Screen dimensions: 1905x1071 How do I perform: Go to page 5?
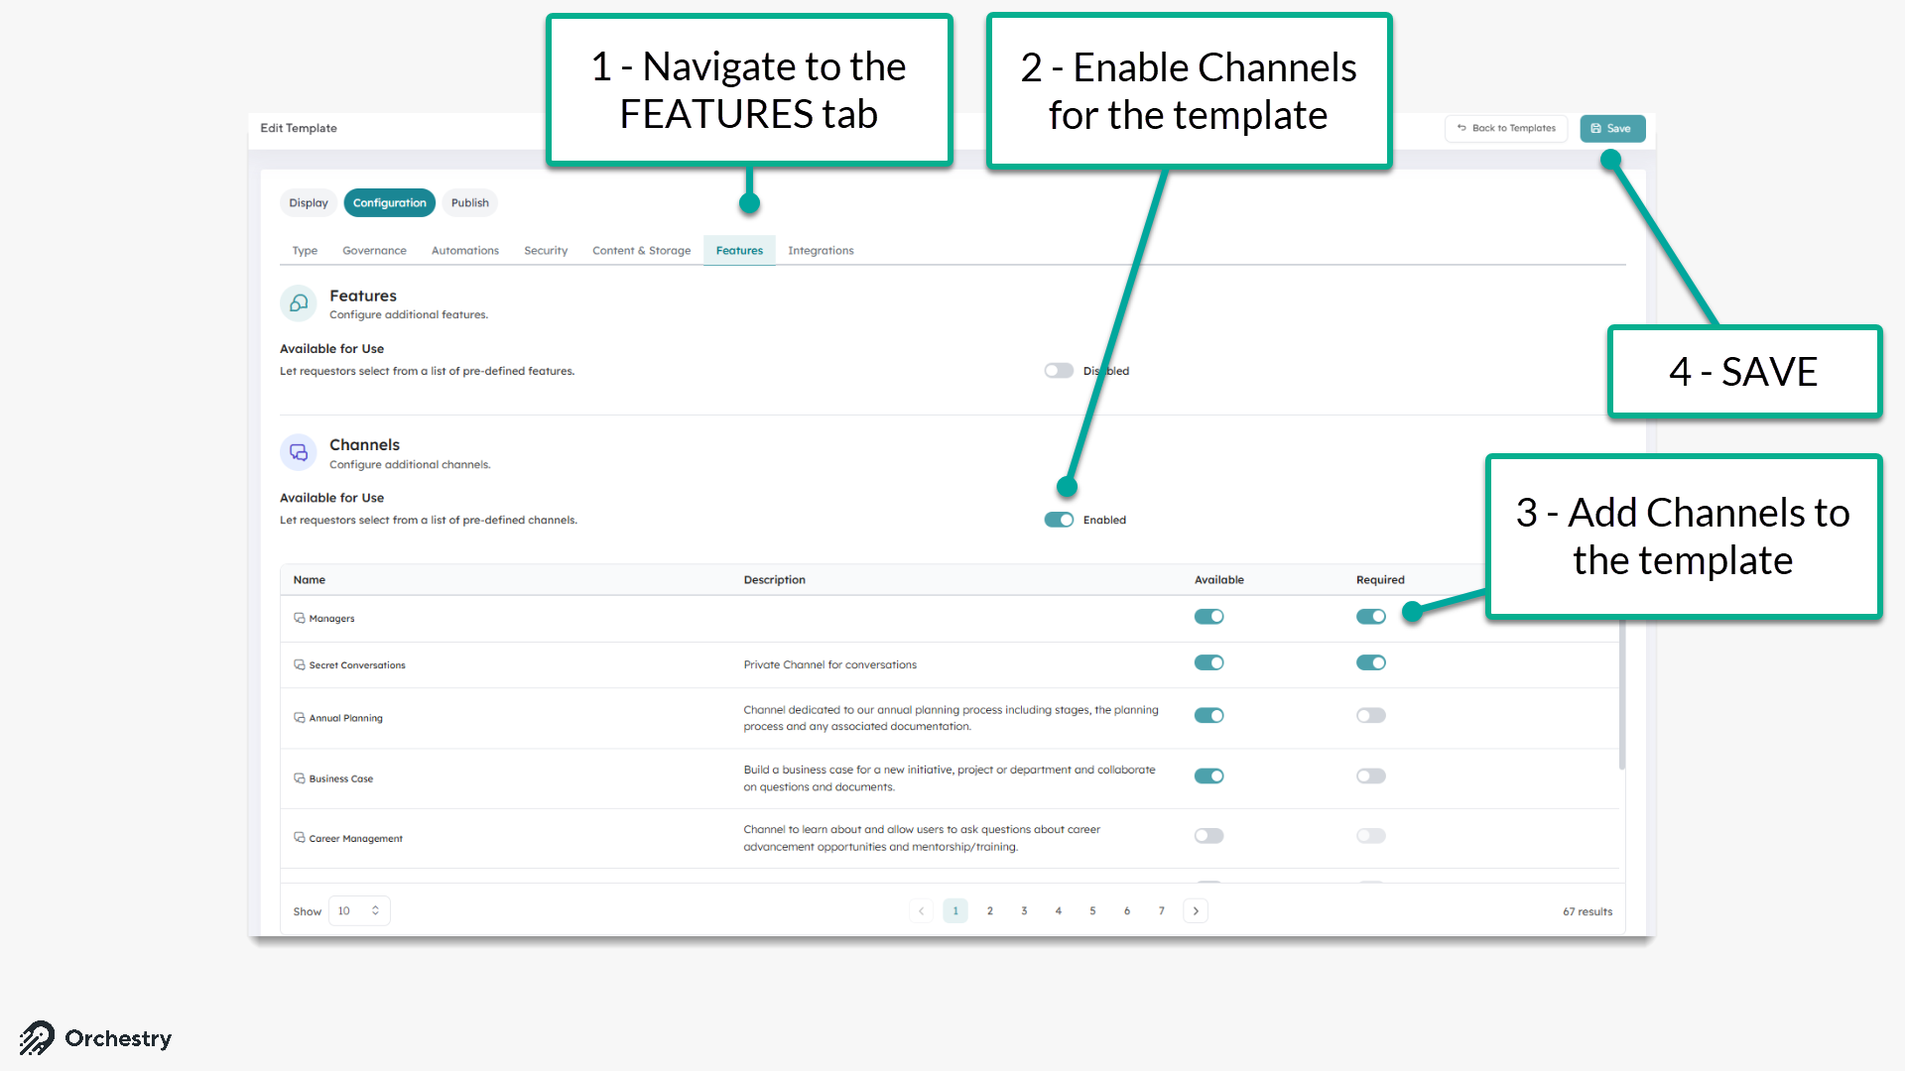pyautogui.click(x=1092, y=910)
